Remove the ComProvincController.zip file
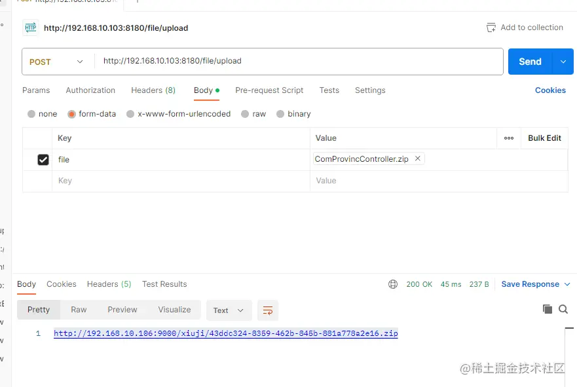Viewport: 577px width, 387px height. 418,158
